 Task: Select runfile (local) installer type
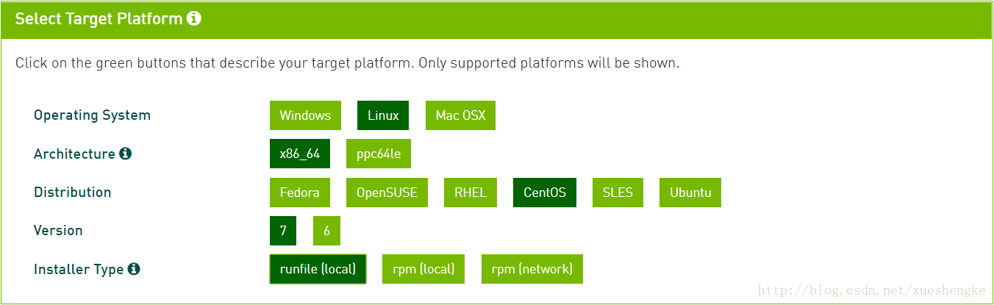318,269
